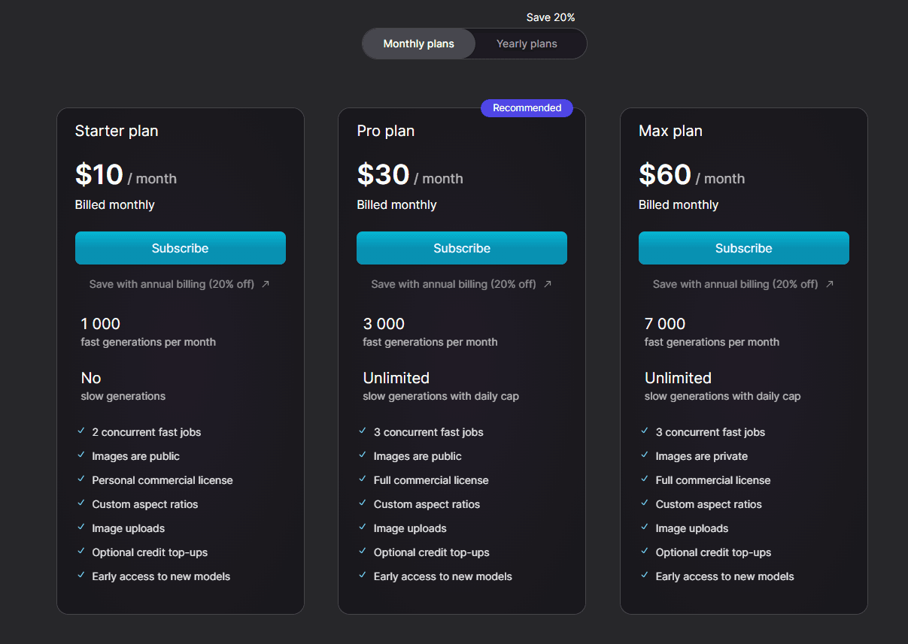The width and height of the screenshot is (908, 644).
Task: Open Starter plan's save with annual billing link
Action: coord(172,284)
